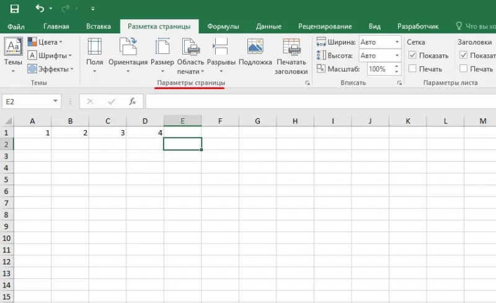
Task: Switch to the Данные tab
Action: tap(268, 27)
